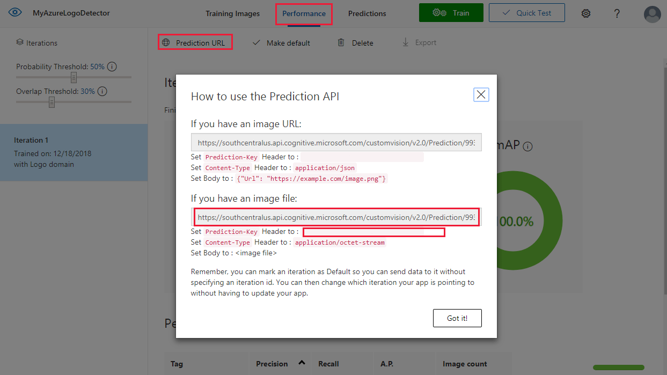Viewport: 667px width, 375px height.
Task: Click the image file Prediction-Key value
Action: tap(374, 232)
